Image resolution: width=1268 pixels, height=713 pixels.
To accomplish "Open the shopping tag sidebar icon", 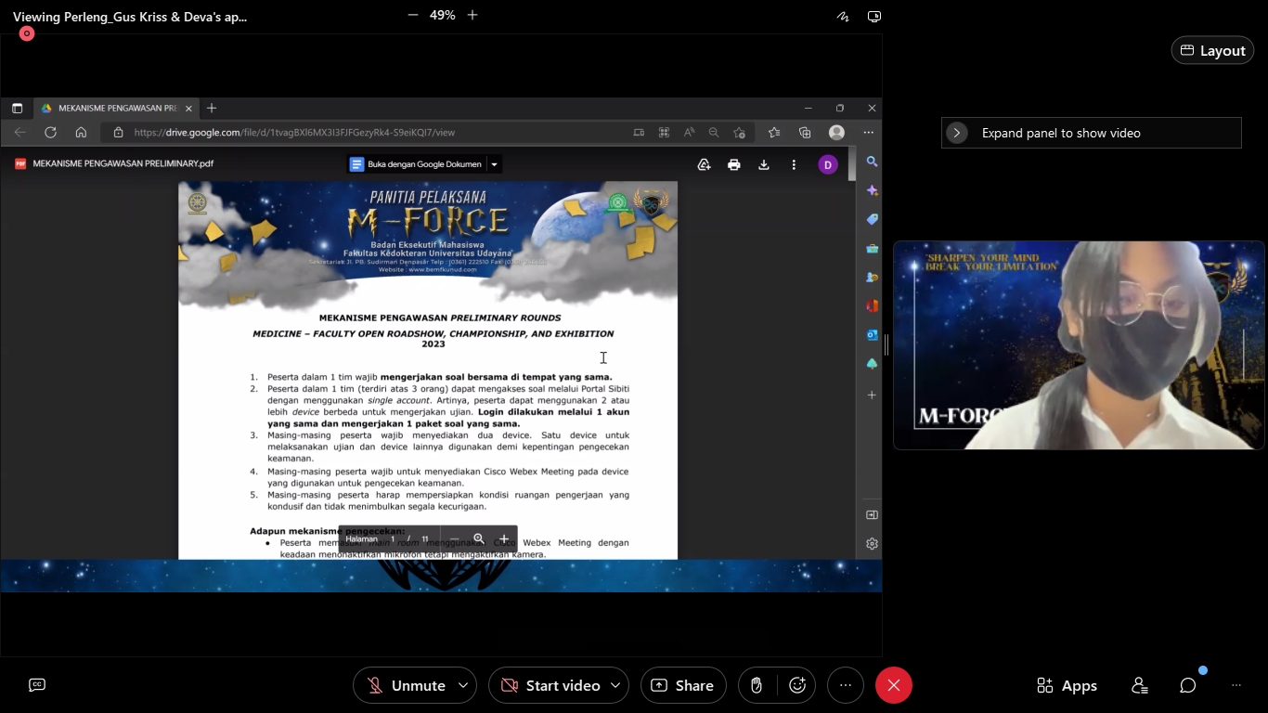I will point(872,219).
